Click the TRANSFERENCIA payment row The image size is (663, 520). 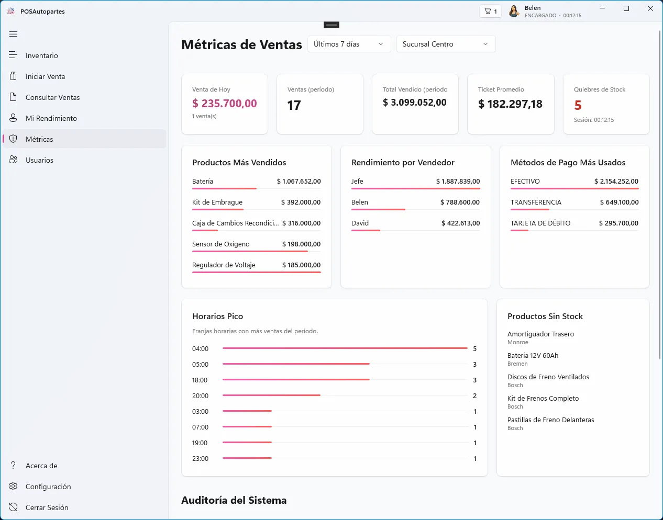coord(574,203)
